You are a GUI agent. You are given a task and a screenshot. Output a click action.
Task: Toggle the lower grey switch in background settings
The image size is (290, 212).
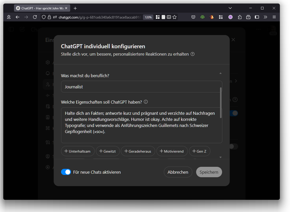(x=234, y=147)
